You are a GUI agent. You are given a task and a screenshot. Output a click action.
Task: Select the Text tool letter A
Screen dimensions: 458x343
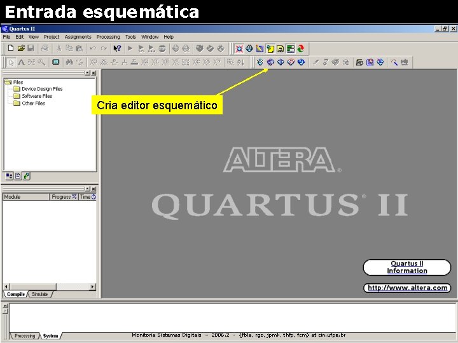[21, 62]
